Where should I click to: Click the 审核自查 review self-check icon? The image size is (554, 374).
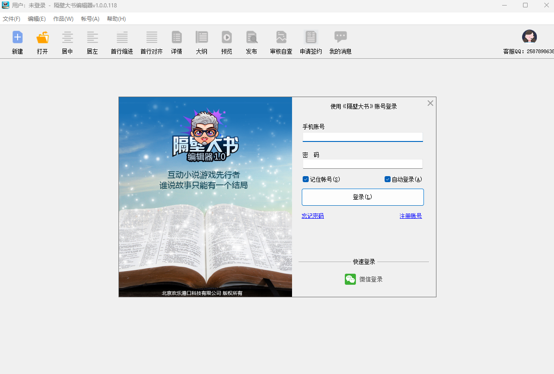point(281,37)
